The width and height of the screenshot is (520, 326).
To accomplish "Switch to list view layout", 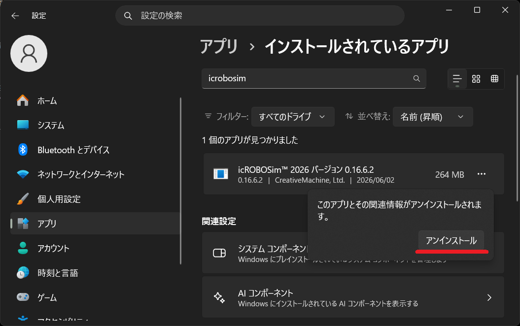I will [457, 79].
